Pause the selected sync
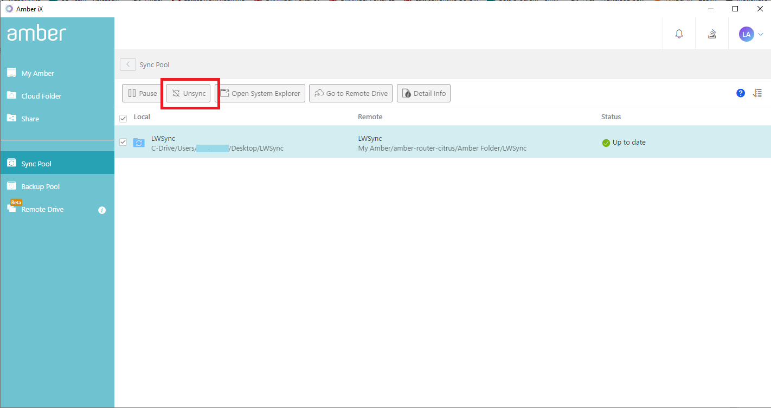This screenshot has width=771, height=408. point(142,93)
